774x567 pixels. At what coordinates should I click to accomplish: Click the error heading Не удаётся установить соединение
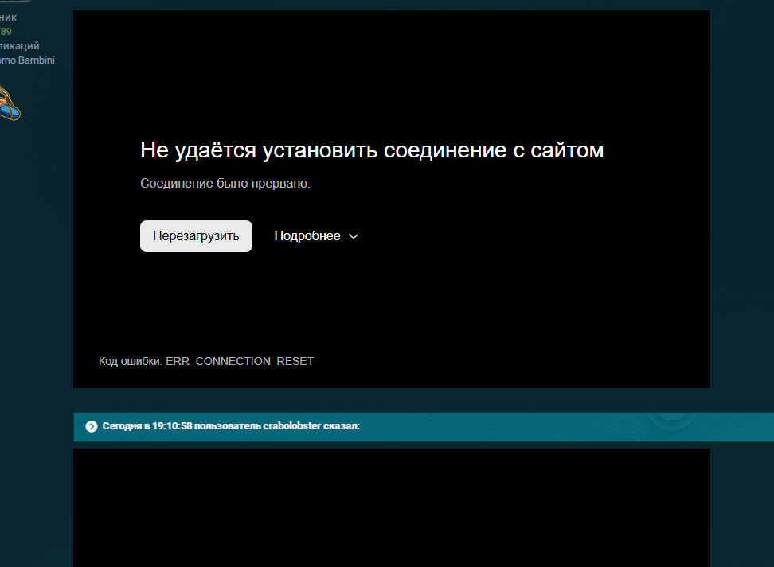[x=372, y=150]
